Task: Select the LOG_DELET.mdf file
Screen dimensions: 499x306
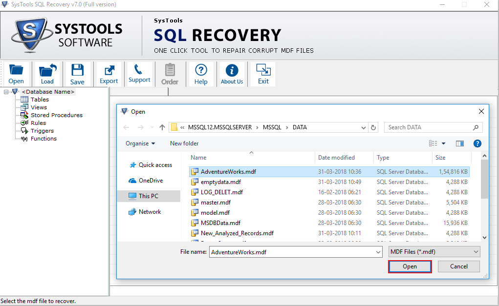Action: point(329,192)
